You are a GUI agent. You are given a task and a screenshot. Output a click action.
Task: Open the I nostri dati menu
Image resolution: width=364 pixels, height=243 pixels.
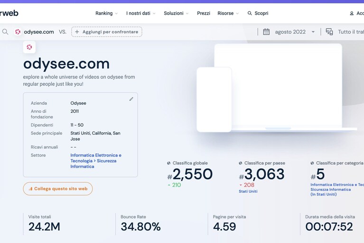click(140, 13)
